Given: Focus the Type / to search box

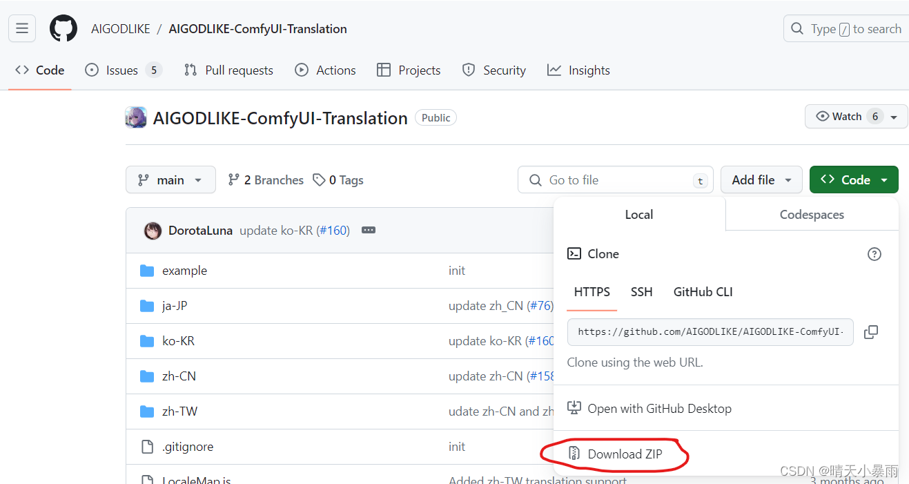Looking at the screenshot, I should pos(846,29).
